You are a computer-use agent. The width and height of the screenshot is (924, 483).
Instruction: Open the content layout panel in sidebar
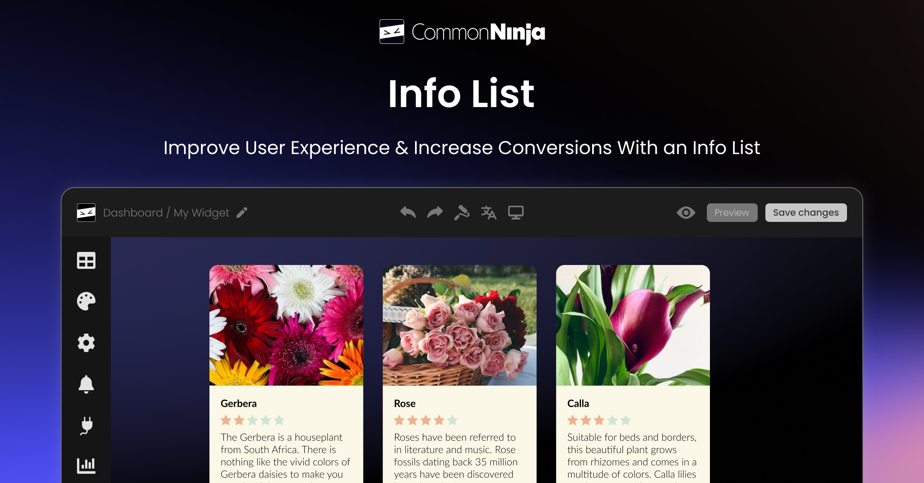(87, 260)
